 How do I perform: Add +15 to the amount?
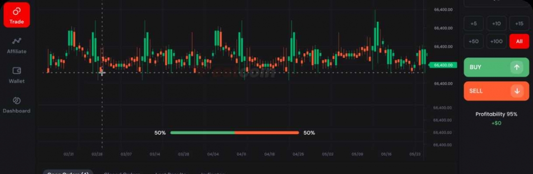pyautogui.click(x=519, y=23)
